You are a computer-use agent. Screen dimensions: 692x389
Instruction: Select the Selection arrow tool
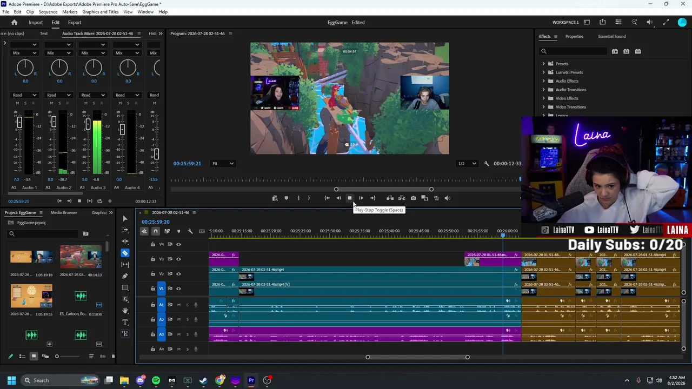click(125, 218)
